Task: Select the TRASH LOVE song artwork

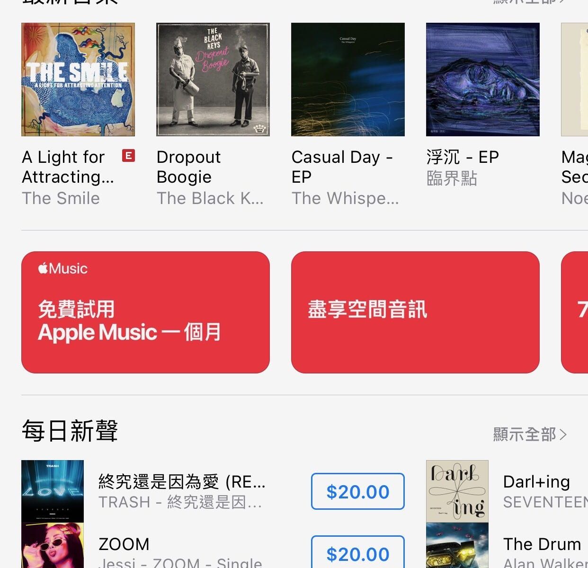Action: pos(53,491)
